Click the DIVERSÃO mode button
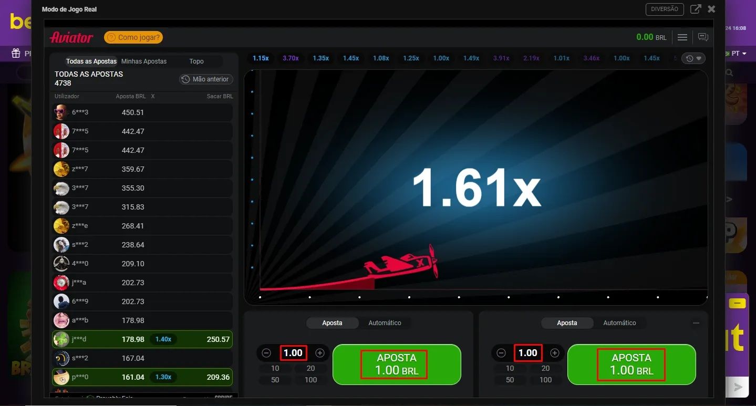 click(665, 9)
